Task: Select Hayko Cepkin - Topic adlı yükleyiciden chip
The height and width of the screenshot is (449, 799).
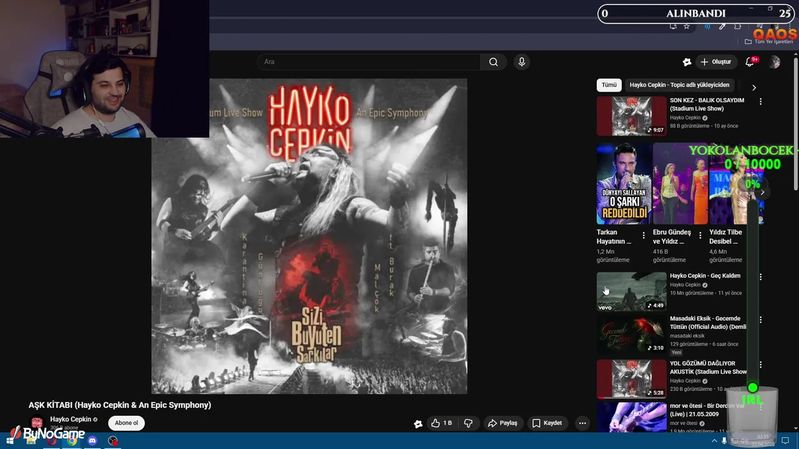Action: click(679, 85)
